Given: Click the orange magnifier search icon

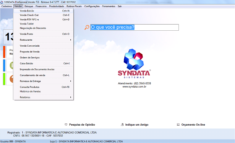Looking at the screenshot, I should (87, 27).
